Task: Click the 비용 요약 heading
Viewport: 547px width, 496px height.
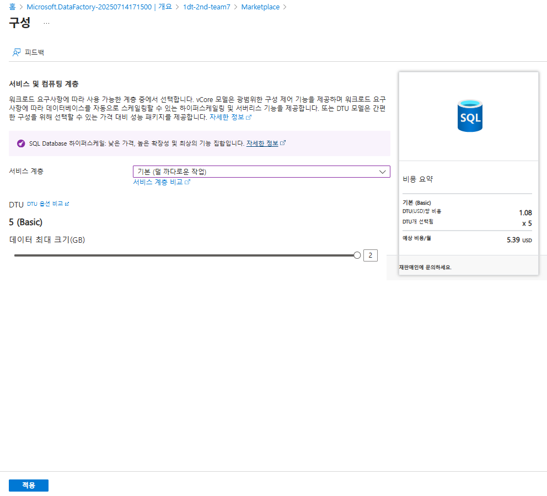Action: (417, 179)
